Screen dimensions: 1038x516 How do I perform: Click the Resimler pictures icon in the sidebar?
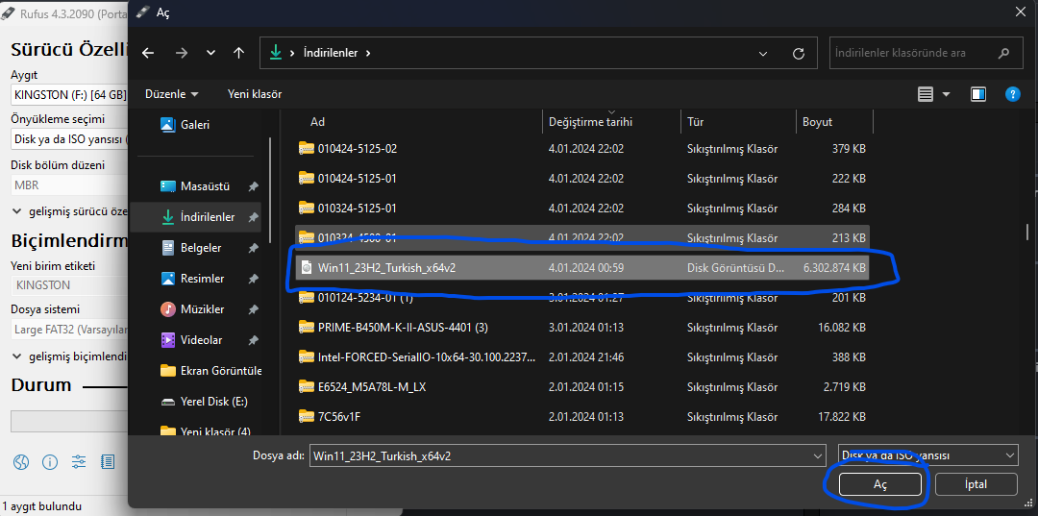(x=168, y=279)
